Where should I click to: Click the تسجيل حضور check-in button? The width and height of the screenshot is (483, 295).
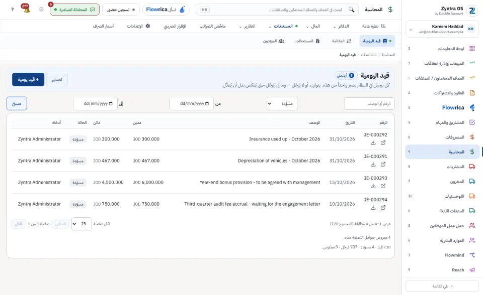(121, 10)
